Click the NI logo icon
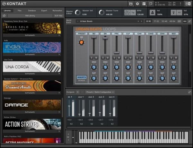Image resolution: width=193 pixels, height=148 pixels. (x=188, y=4)
